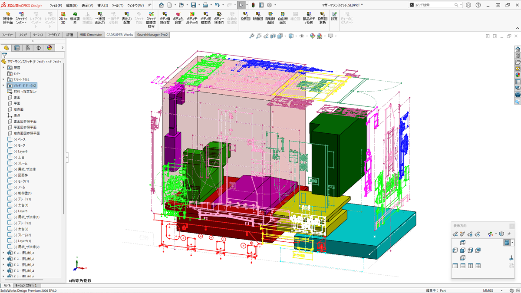Open the 挿入(I) menu
521x293 pixels.
(x=102, y=6)
